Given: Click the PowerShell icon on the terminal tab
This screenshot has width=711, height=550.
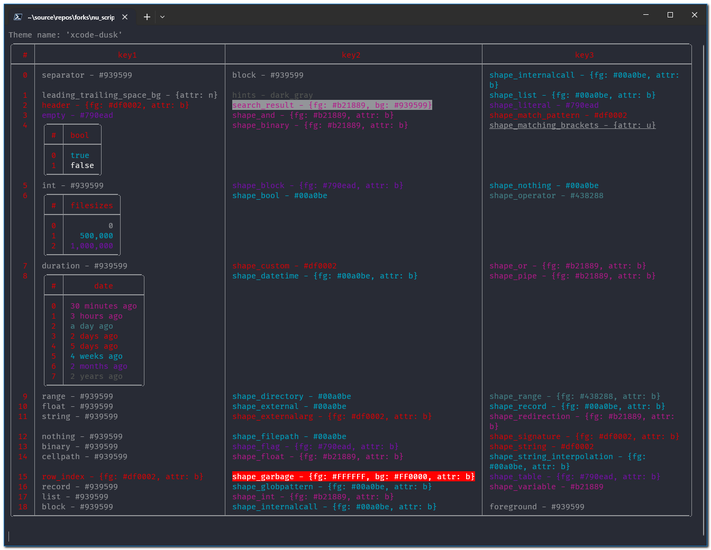Looking at the screenshot, I should (17, 17).
